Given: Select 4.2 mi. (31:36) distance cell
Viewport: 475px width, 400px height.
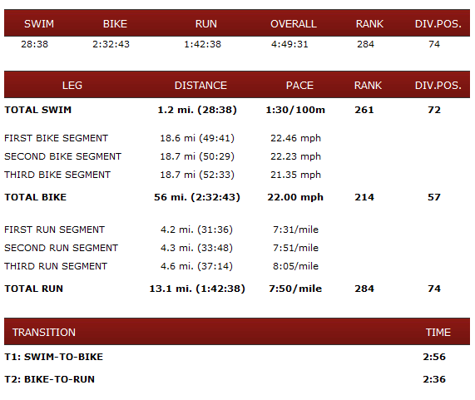Looking at the screenshot, I should click(x=196, y=230).
